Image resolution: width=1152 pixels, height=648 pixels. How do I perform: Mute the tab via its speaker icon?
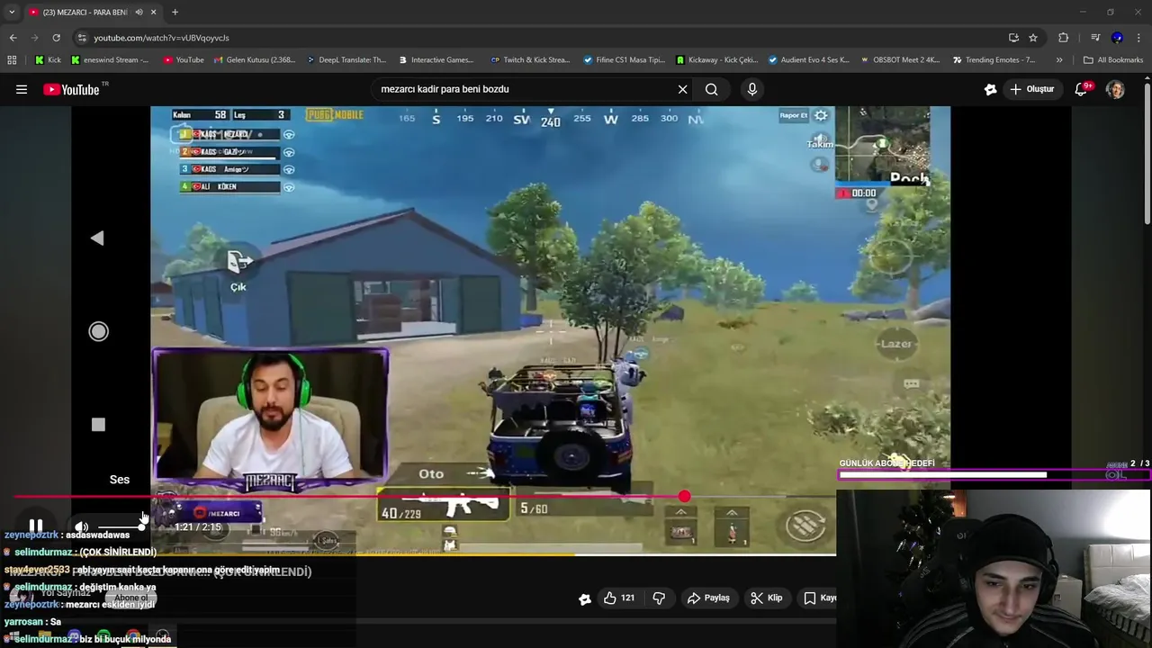137,12
